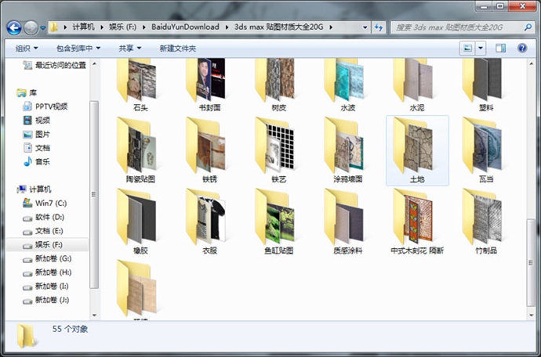Select the 衣服 folder
Screen dimensions: 541x357
point(209,222)
